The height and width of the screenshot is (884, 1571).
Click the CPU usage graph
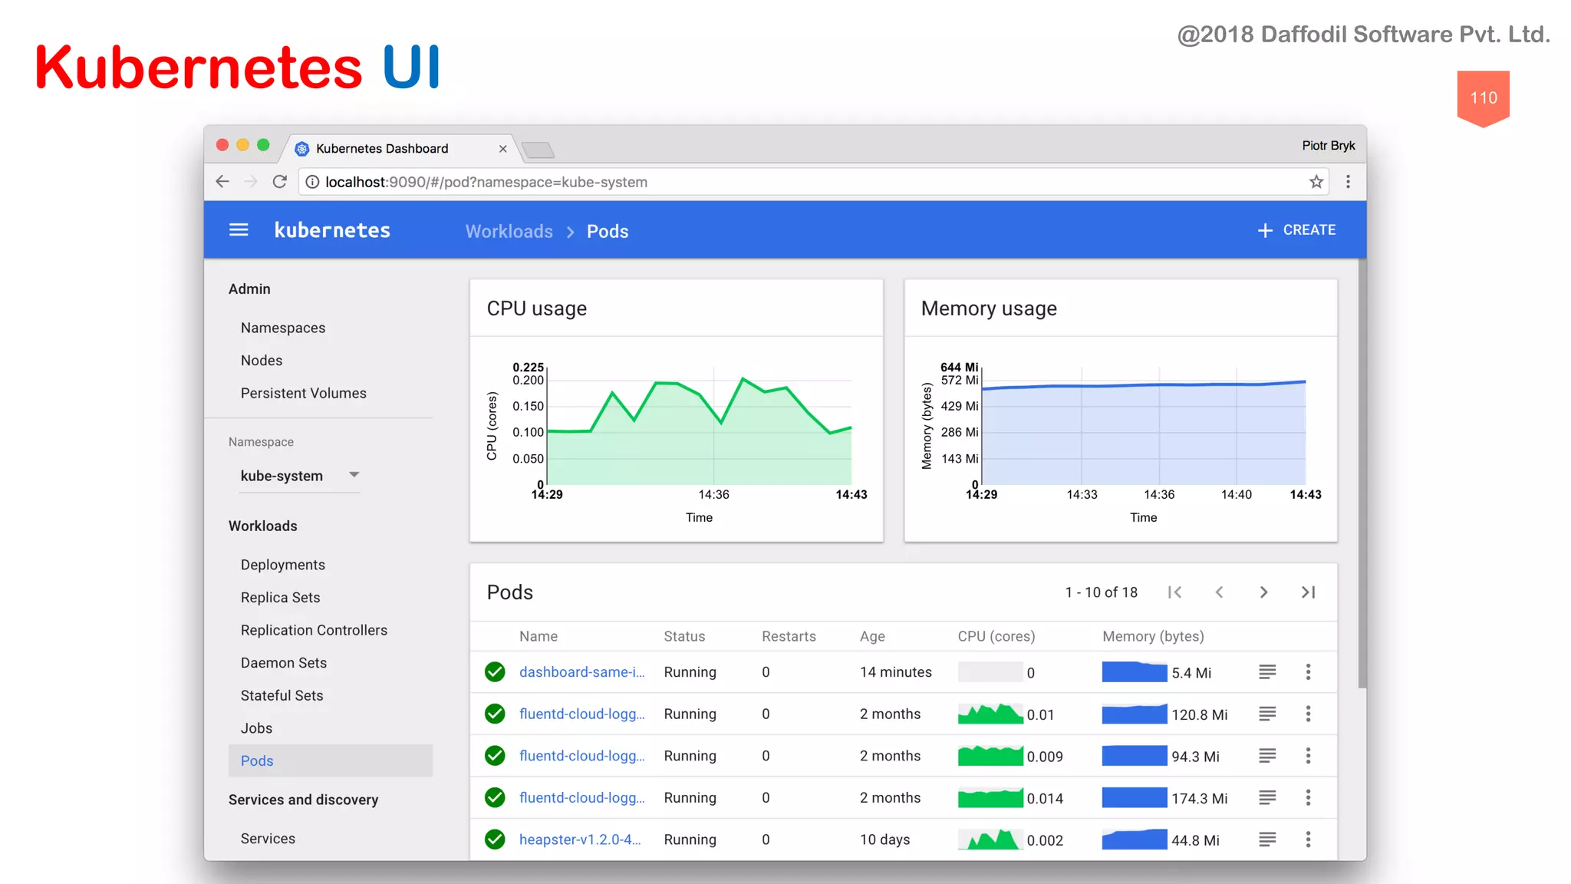(699, 427)
